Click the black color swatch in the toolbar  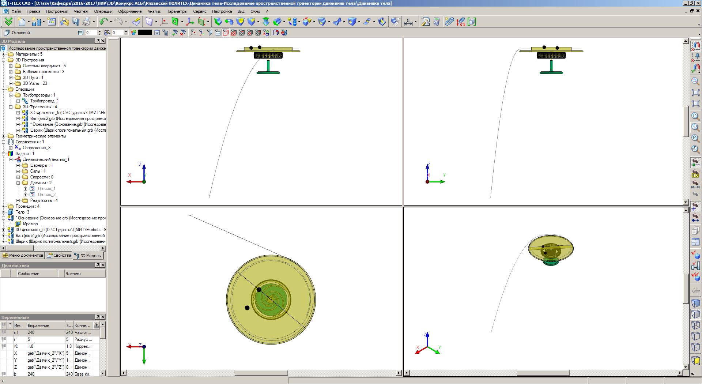coord(145,33)
